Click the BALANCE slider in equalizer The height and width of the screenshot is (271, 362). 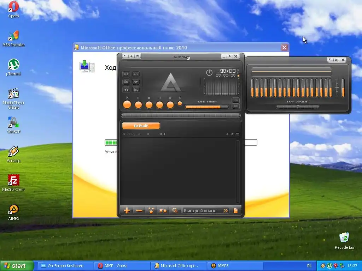click(298, 107)
